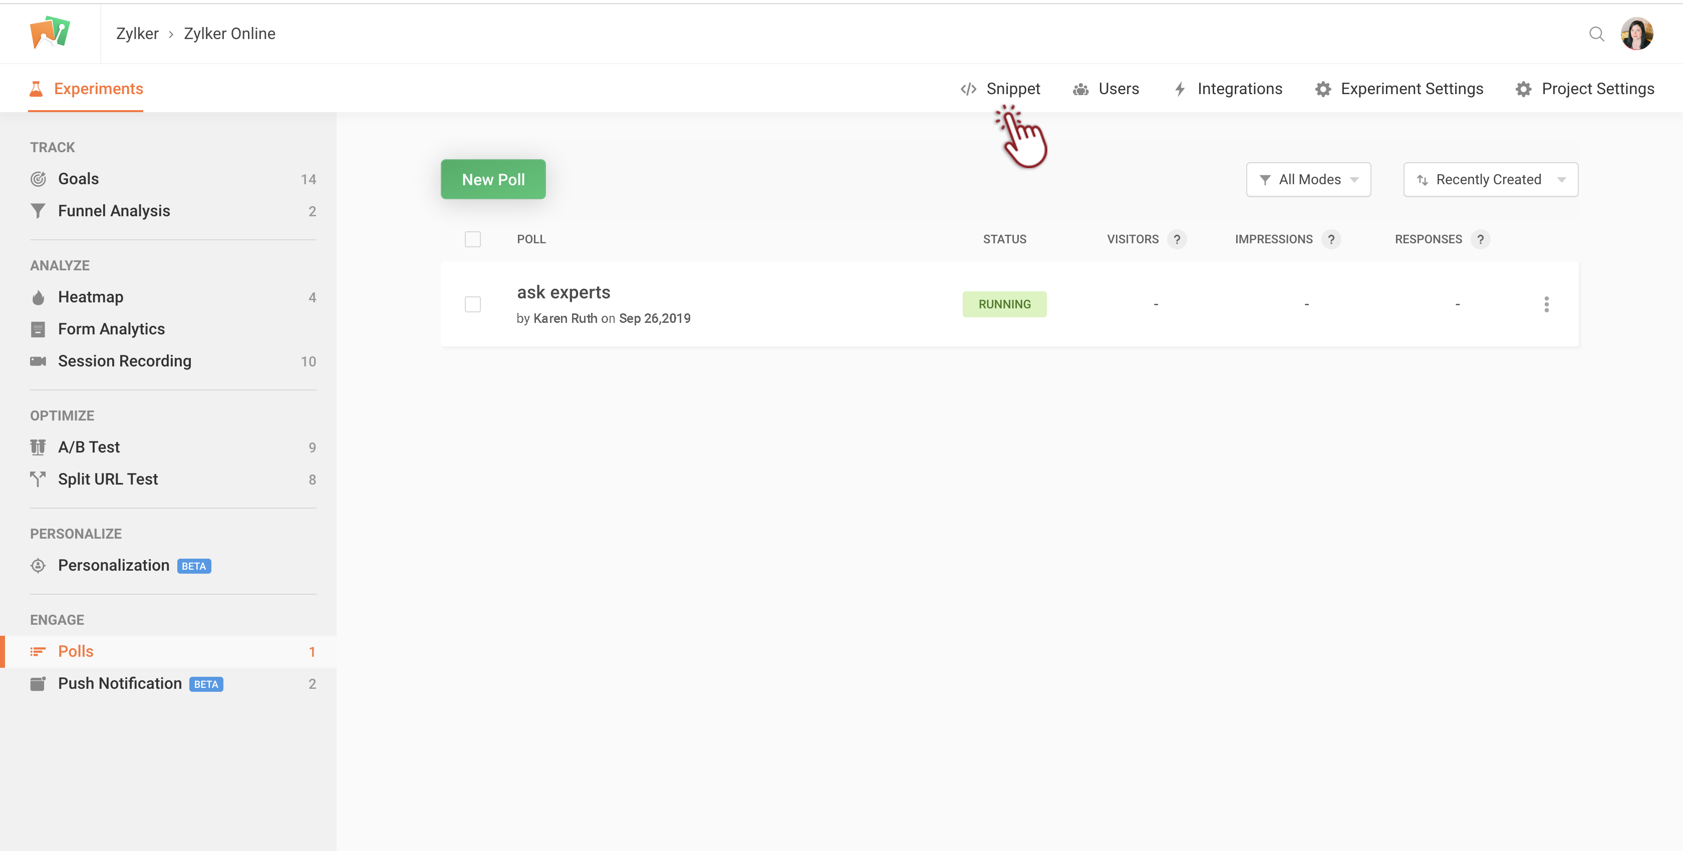Click the search magnifier icon
This screenshot has width=1683, height=851.
(x=1596, y=34)
